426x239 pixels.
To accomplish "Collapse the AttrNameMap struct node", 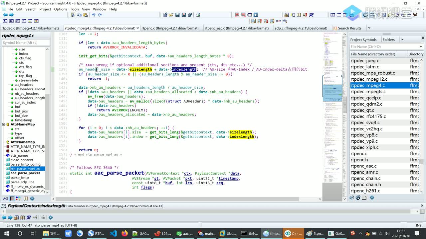I will point(4,124).
